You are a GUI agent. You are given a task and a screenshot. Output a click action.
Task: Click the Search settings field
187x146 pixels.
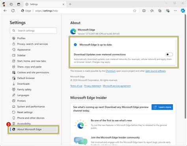[33, 31]
